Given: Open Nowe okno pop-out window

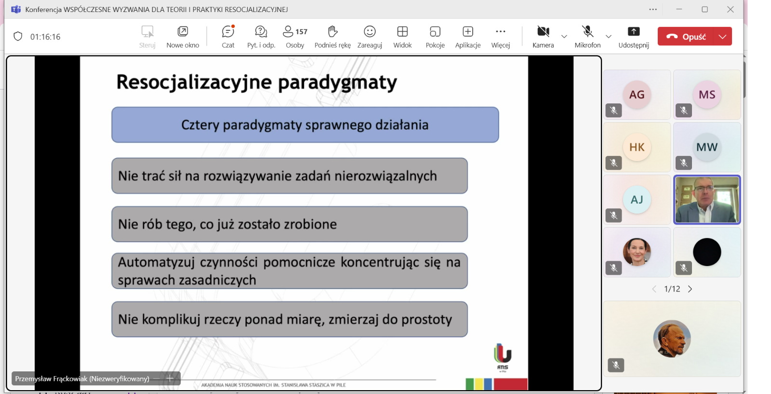Looking at the screenshot, I should pos(183,37).
